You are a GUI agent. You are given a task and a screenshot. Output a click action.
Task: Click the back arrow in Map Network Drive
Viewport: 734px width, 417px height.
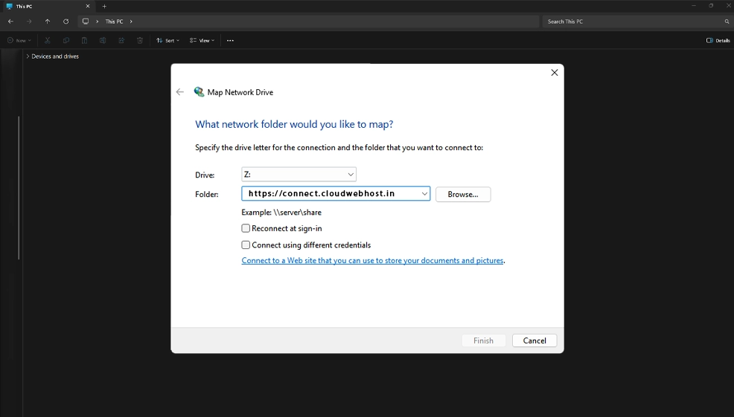[x=180, y=92]
